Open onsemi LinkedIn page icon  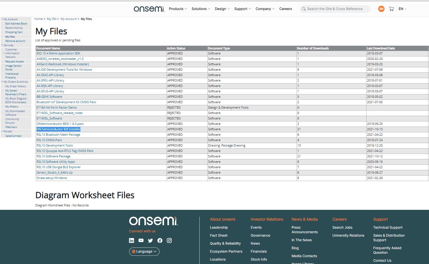pos(131,240)
